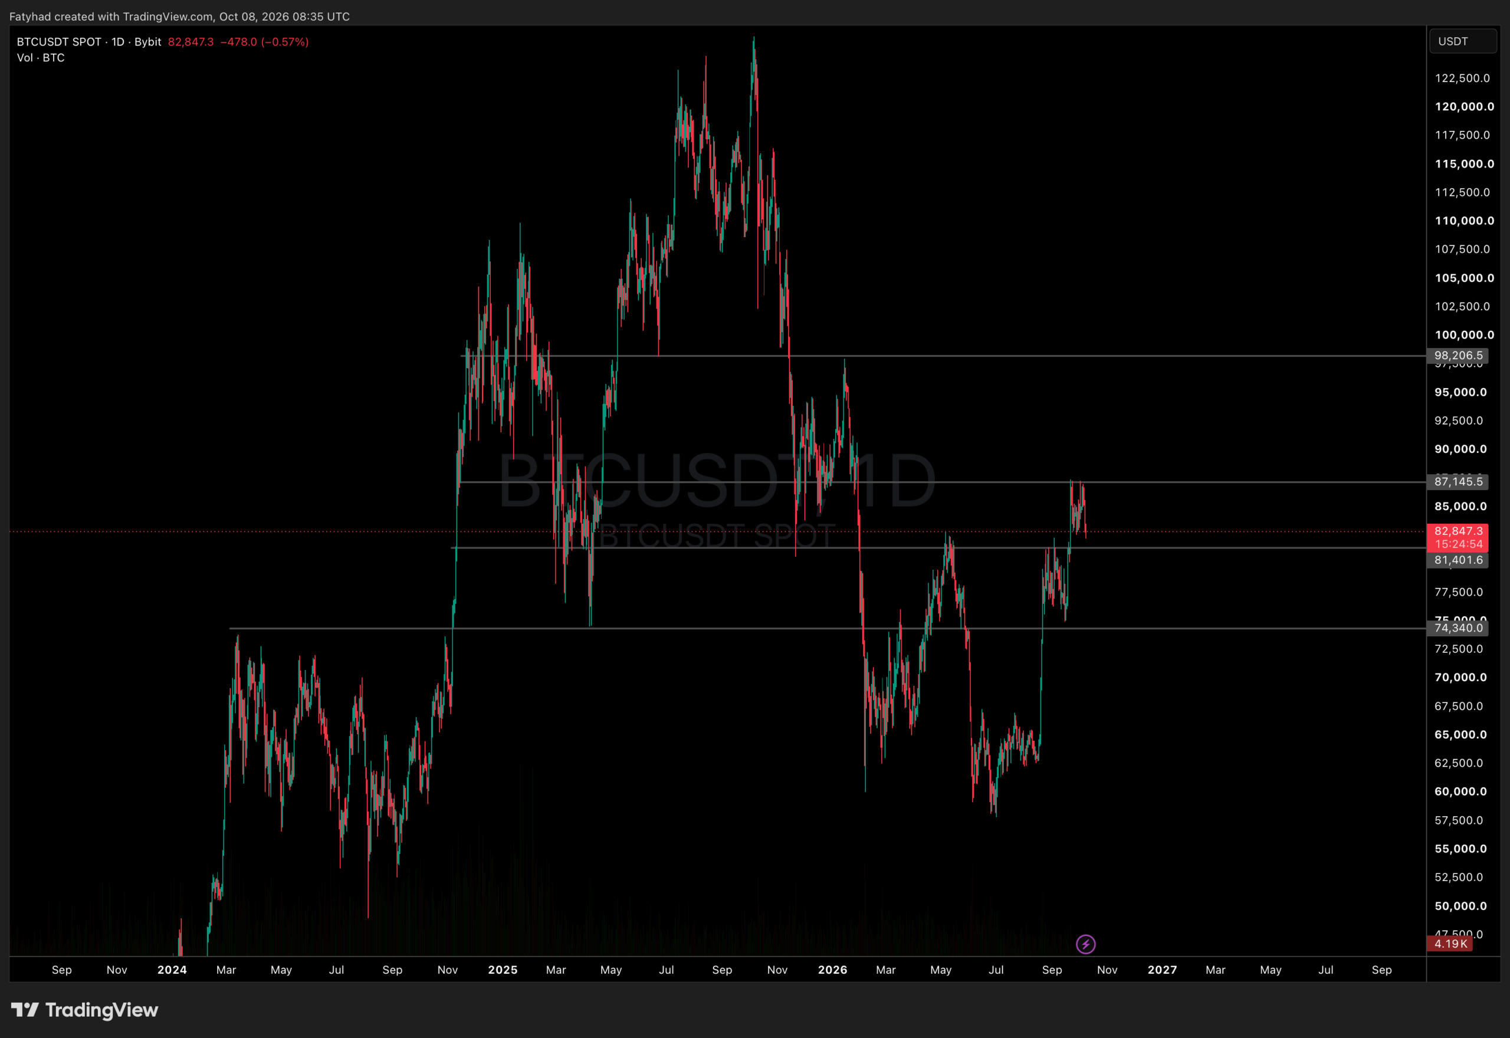Viewport: 1510px width, 1038px height.
Task: Click the BTCUSDT SPOT symbol title
Action: coord(58,42)
